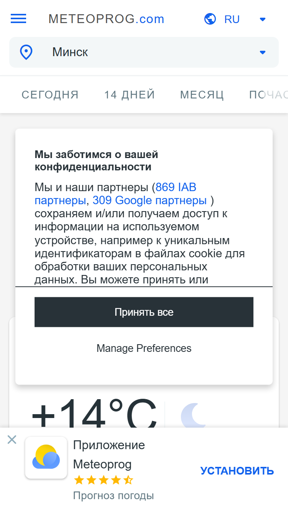
Task: Click УСТАНОВИТЬ to install the app
Action: 237,471
